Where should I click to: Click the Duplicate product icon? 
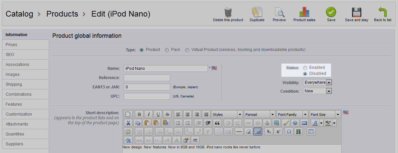[257, 12]
